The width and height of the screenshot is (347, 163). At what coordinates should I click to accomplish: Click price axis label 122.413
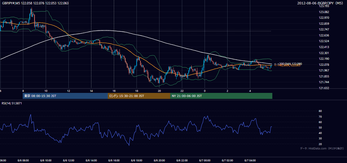324,47
